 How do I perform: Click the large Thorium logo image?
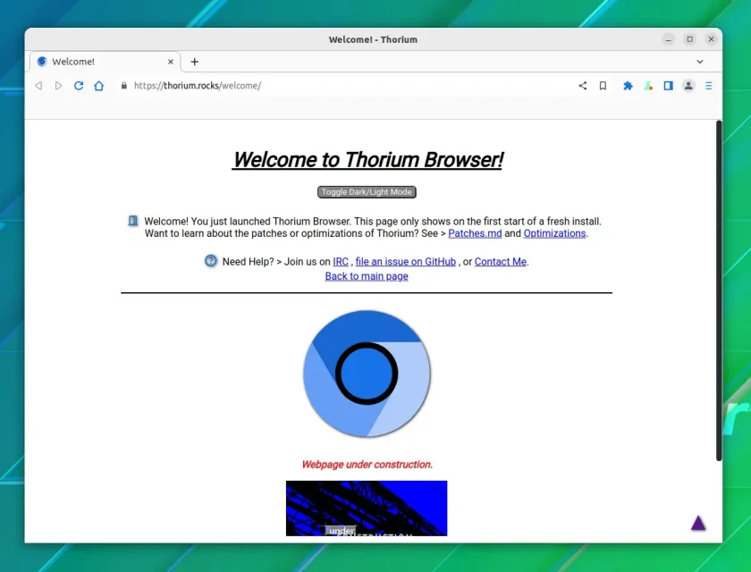pos(367,374)
